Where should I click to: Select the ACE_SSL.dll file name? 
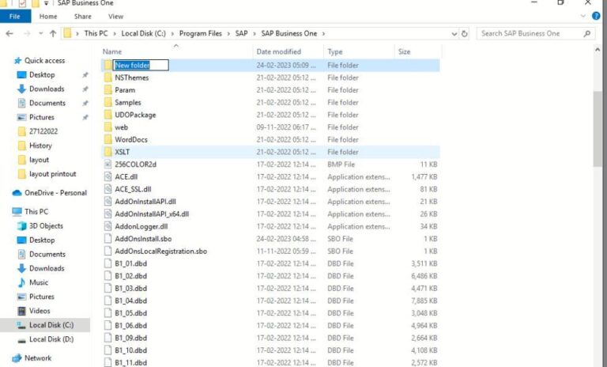tap(133, 189)
